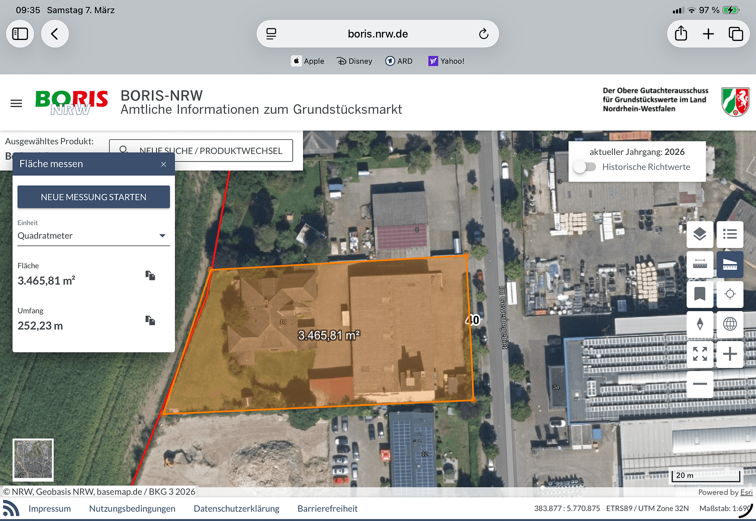Viewport: 756px width, 521px height.
Task: Click the compass north arrow icon
Action: 700,324
